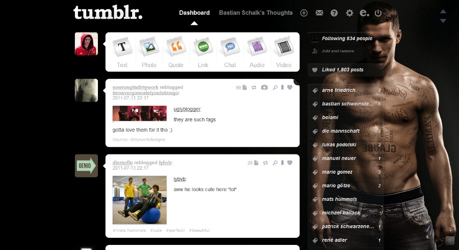Click the plus icon in header
459x250 pixels.
tap(304, 13)
